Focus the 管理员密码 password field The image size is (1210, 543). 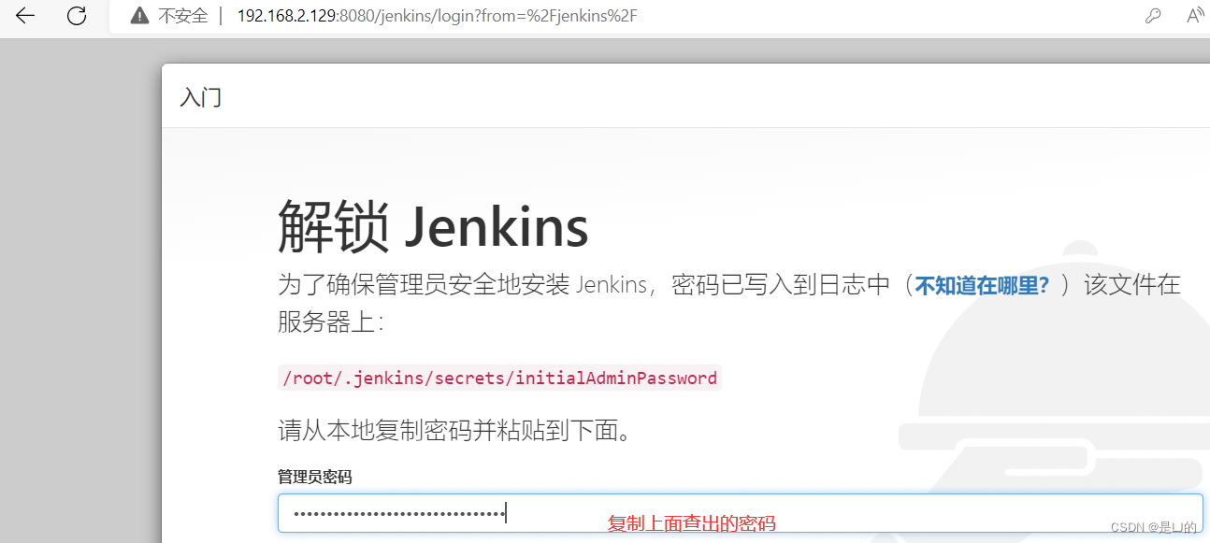coord(740,513)
